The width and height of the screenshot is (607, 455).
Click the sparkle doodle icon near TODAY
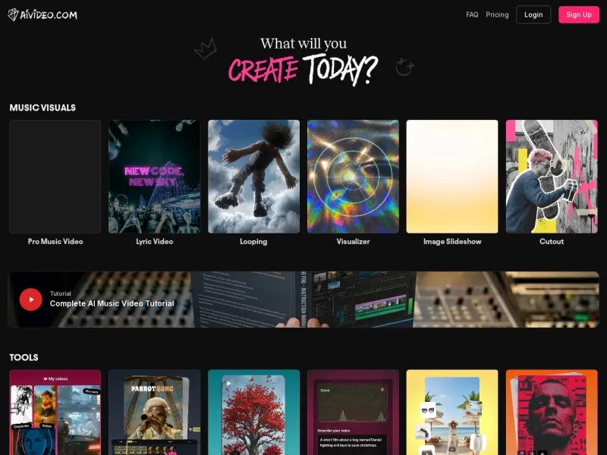coord(404,67)
